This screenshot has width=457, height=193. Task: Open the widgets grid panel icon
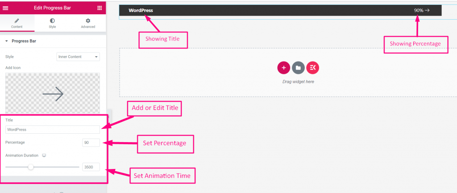coord(100,8)
